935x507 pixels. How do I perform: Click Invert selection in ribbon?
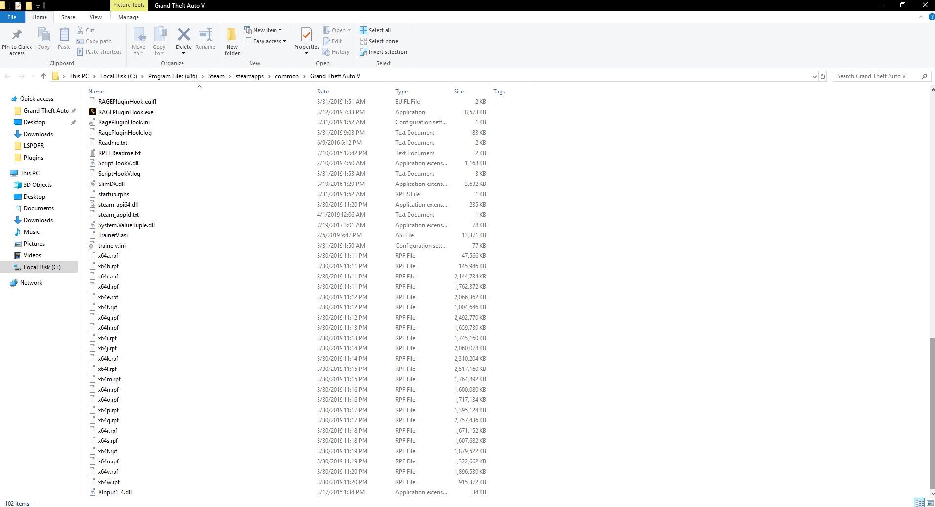point(383,52)
